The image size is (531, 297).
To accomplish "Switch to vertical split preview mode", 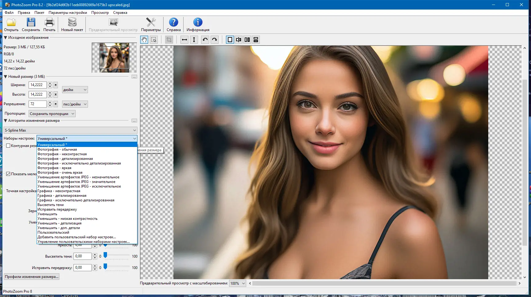I will coord(247,40).
